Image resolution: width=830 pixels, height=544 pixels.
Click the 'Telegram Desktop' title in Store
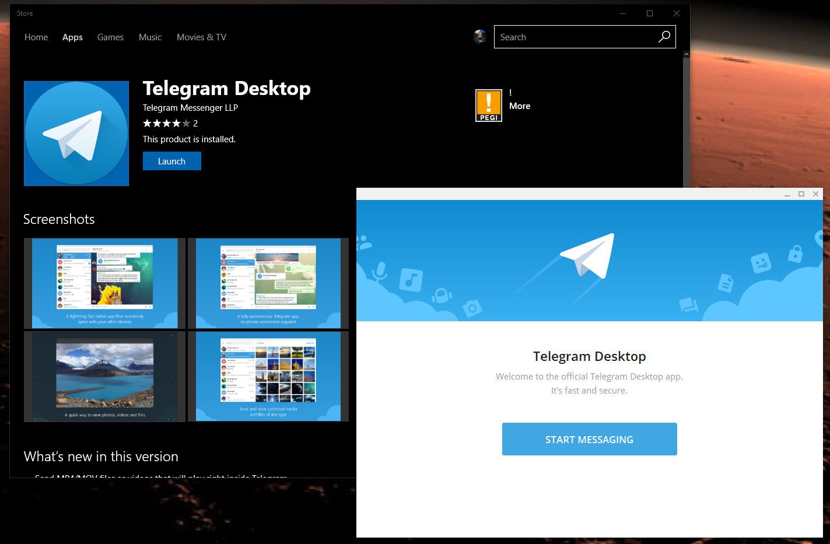tap(226, 89)
